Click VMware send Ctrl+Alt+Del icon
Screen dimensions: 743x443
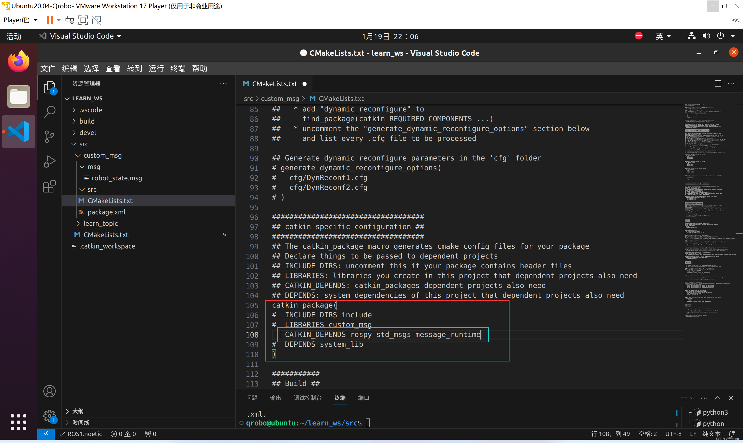(69, 20)
